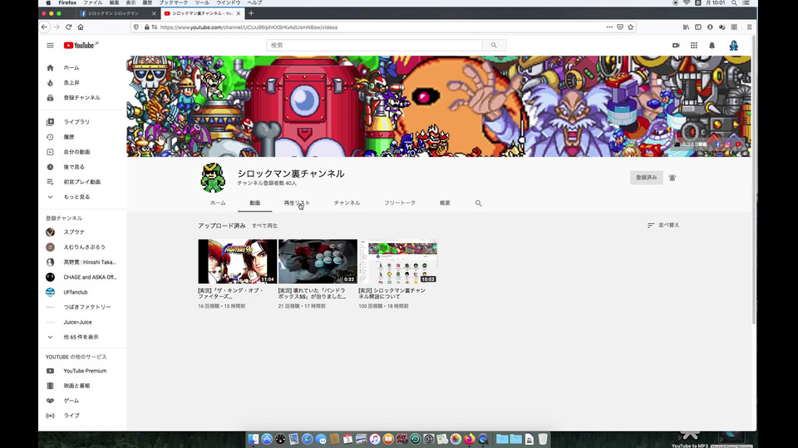The width and height of the screenshot is (798, 448).
Task: Click the YouTube logo
Action: click(81, 45)
